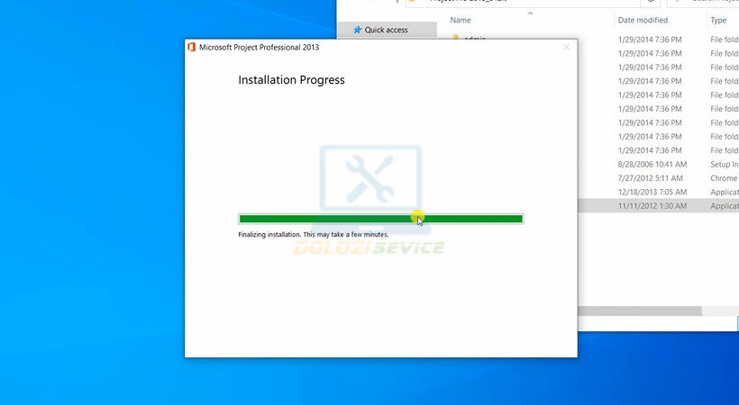Select the file dated 12/18/2013 7:05 AM
This screenshot has width=739, height=405.
click(x=652, y=193)
